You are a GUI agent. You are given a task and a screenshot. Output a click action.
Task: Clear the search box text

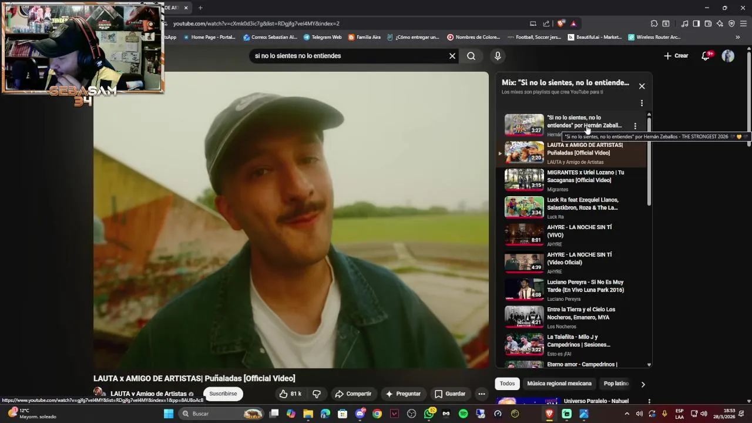[x=452, y=56]
